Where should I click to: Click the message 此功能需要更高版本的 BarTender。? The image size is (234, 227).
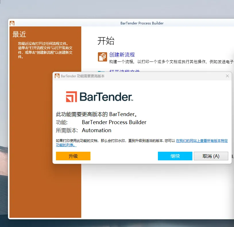click(96, 114)
